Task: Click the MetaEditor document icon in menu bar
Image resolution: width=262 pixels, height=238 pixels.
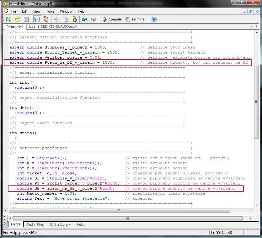Action: (6, 11)
